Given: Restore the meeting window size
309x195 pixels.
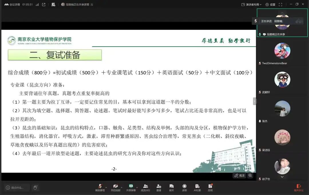Looking at the screenshot, I should 297,4.
